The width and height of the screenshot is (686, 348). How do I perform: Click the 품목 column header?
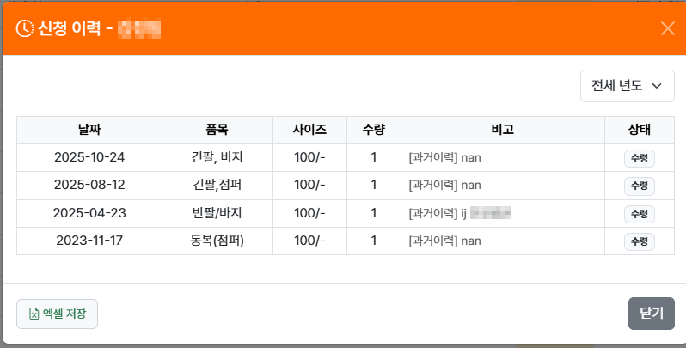point(217,130)
